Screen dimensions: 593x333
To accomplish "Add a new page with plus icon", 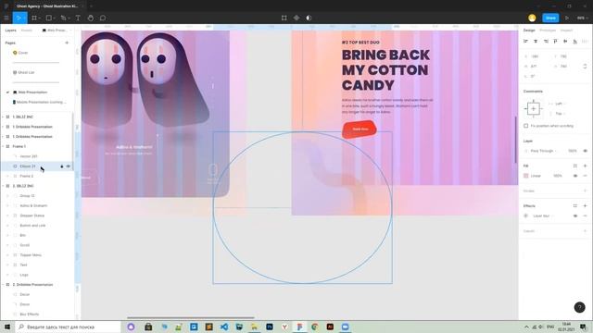I will tap(67, 43).
